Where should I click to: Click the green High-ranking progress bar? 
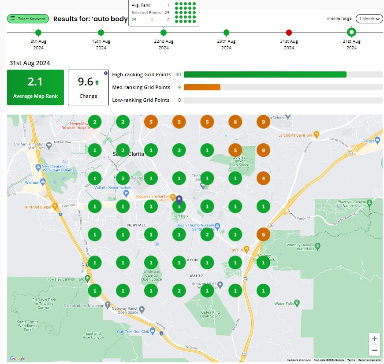265,74
